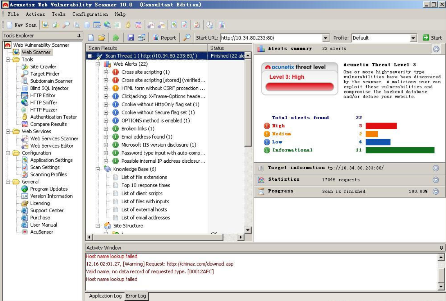Image resolution: width=446 pixels, height=301 pixels.
Task: Click the red High alerts bar
Action: point(381,126)
